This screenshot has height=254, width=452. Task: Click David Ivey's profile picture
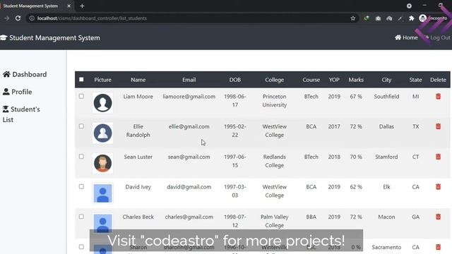[102, 193]
